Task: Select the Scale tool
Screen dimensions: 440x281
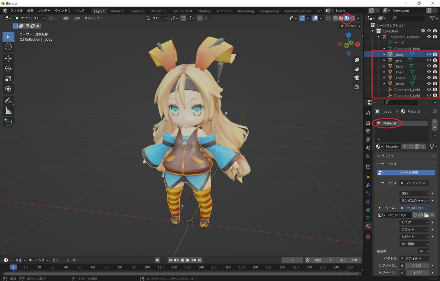Action: pos(8,79)
